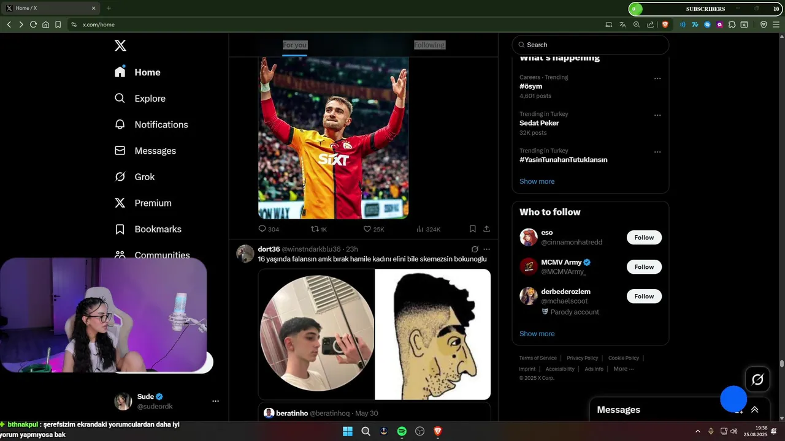Open the Brave VPN shield icon
785x441 pixels.
[x=764, y=24]
